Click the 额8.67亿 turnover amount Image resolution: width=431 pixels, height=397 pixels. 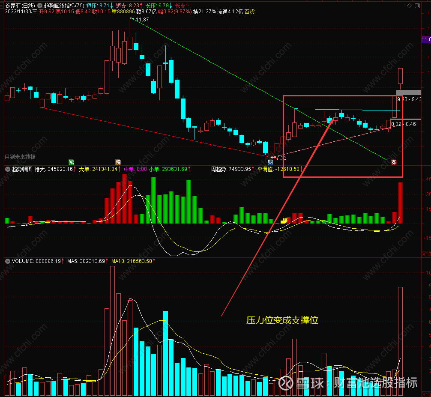146,12
